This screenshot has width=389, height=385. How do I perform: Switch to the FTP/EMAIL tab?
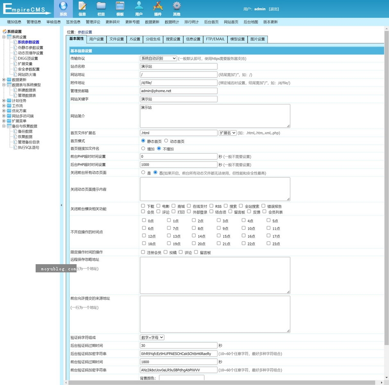pyautogui.click(x=215, y=39)
